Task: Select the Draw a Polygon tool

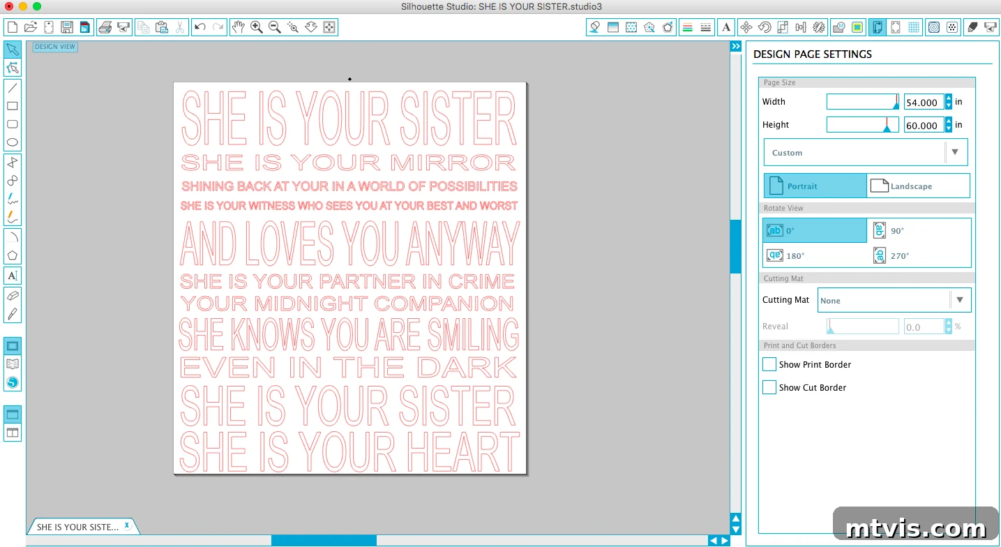Action: (x=13, y=255)
